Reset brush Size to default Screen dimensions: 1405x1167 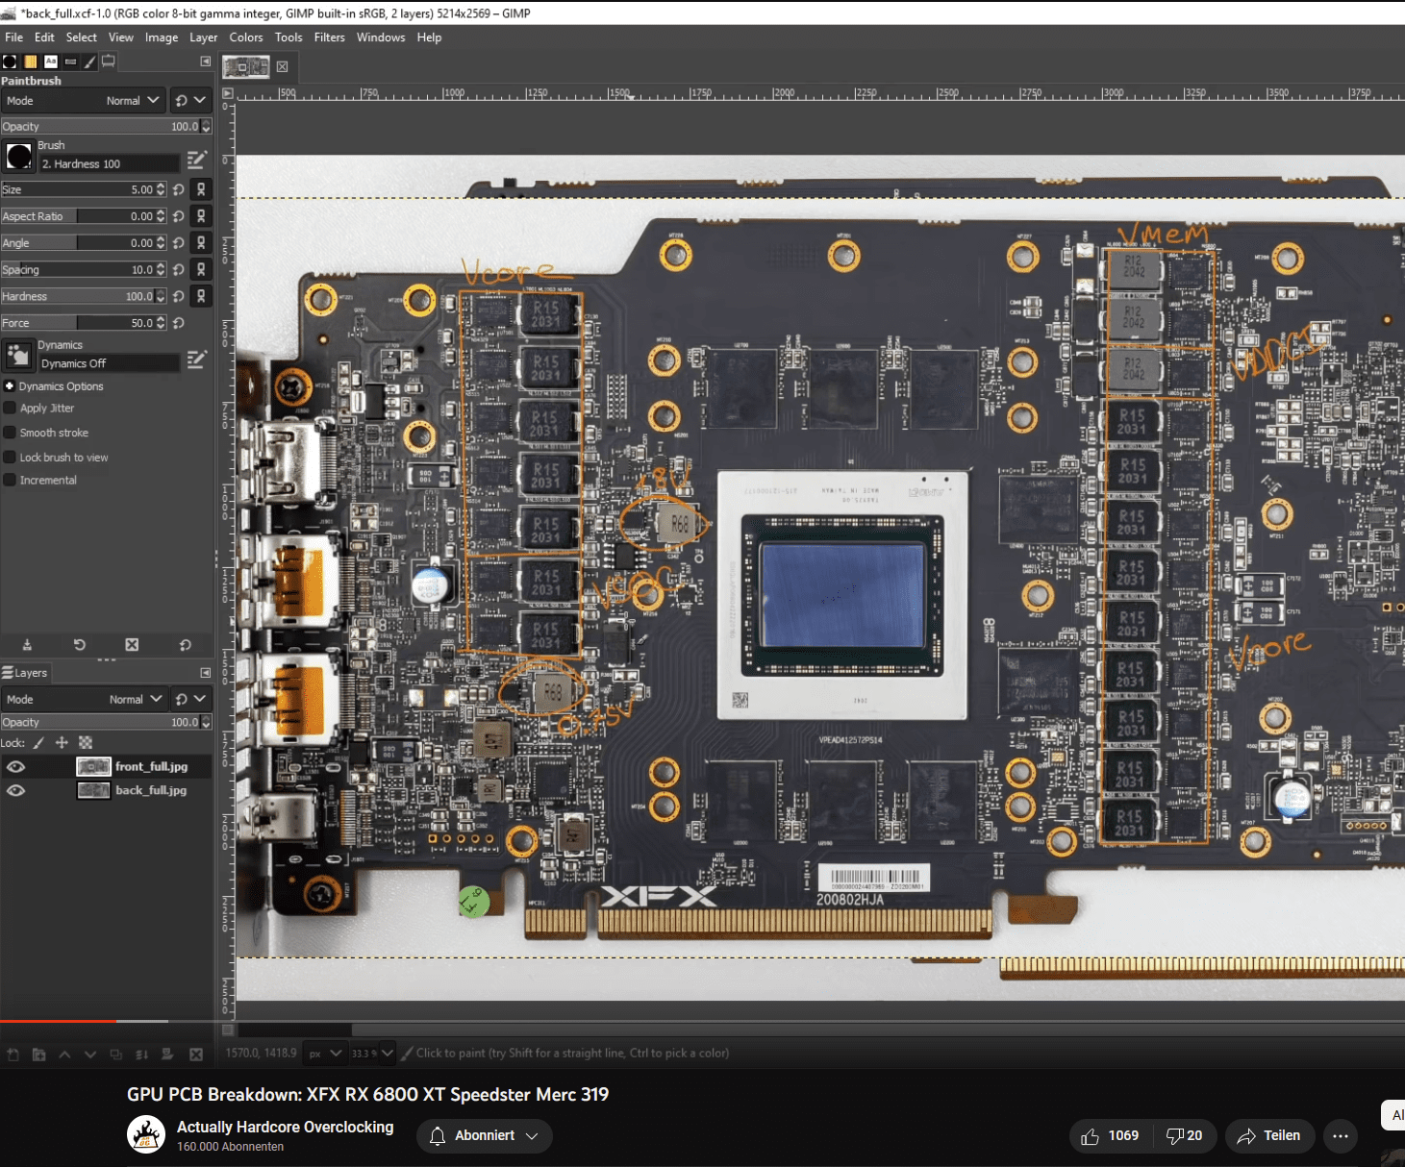179,189
